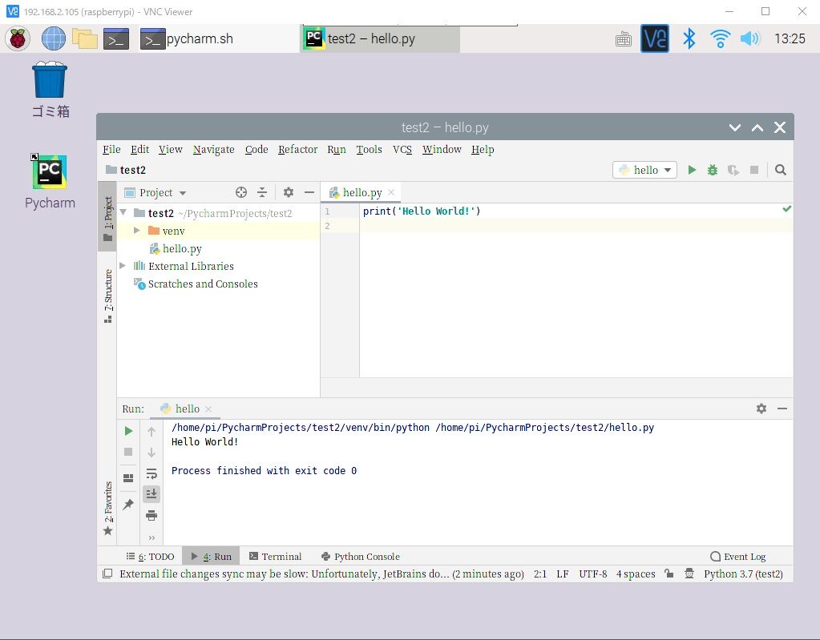Open the Tools menu
Screen dimensions: 820x640
coord(370,150)
